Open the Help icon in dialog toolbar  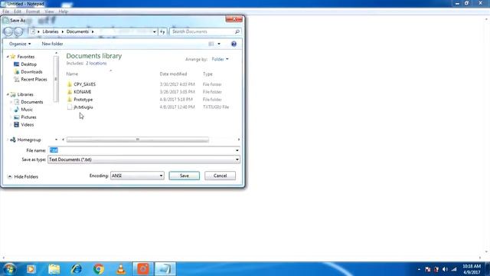234,44
